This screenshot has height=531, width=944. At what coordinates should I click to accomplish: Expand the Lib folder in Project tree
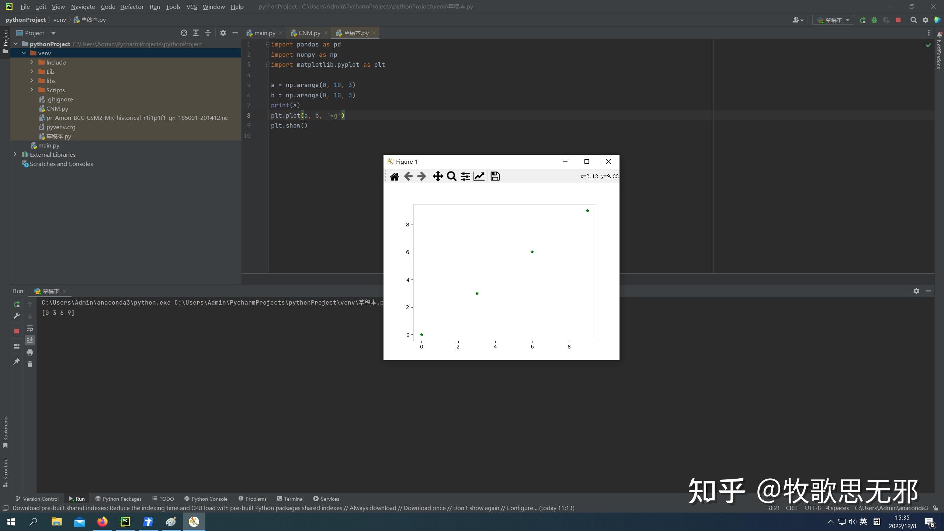(32, 71)
